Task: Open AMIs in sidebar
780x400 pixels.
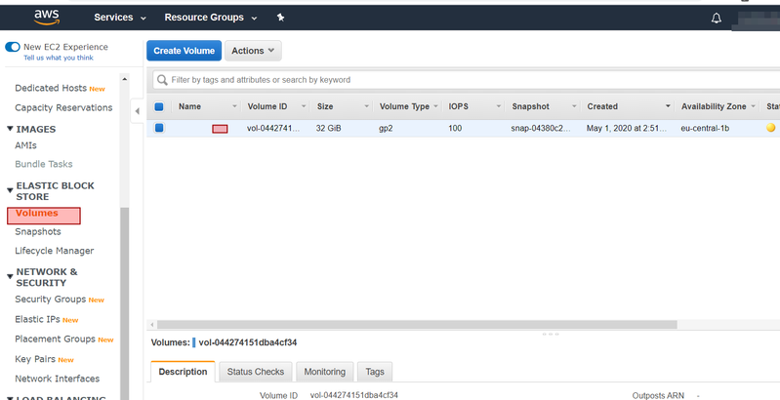Action: click(x=25, y=145)
